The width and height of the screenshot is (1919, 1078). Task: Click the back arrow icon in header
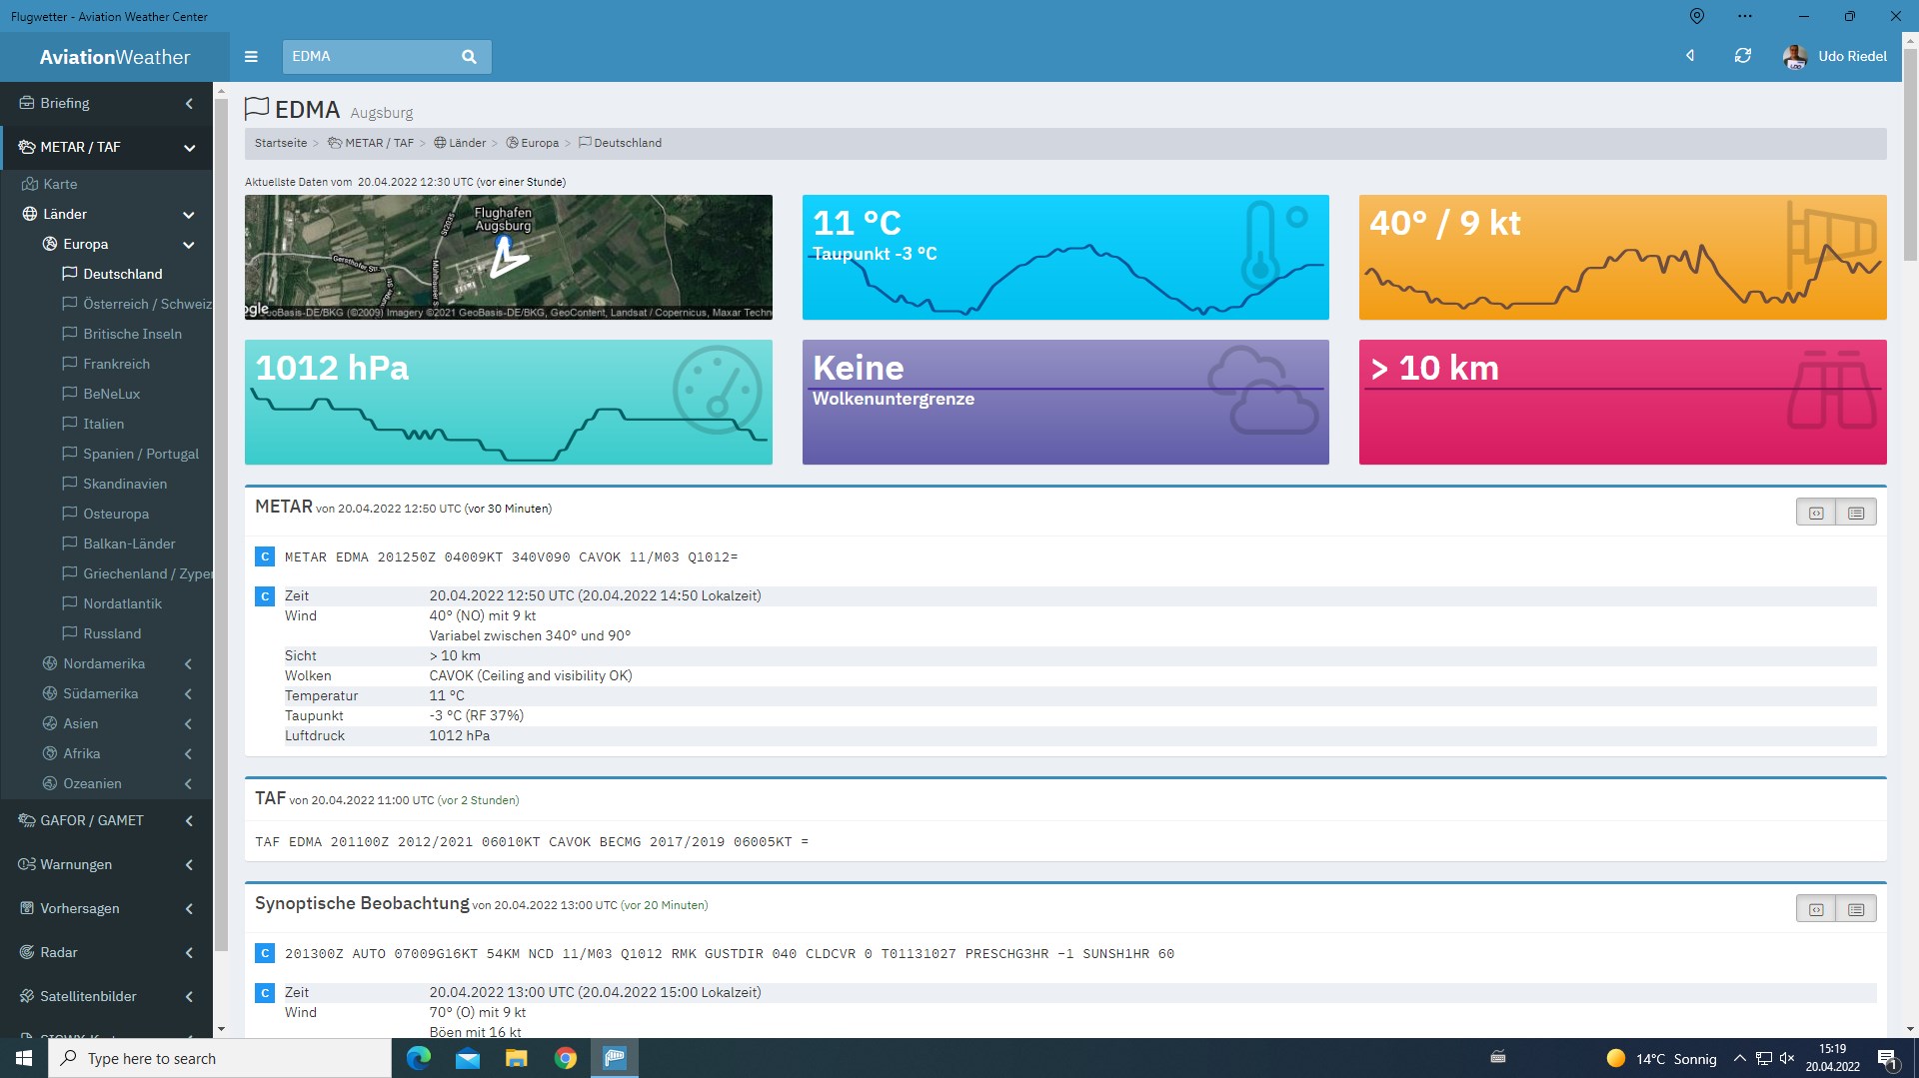click(x=1690, y=56)
